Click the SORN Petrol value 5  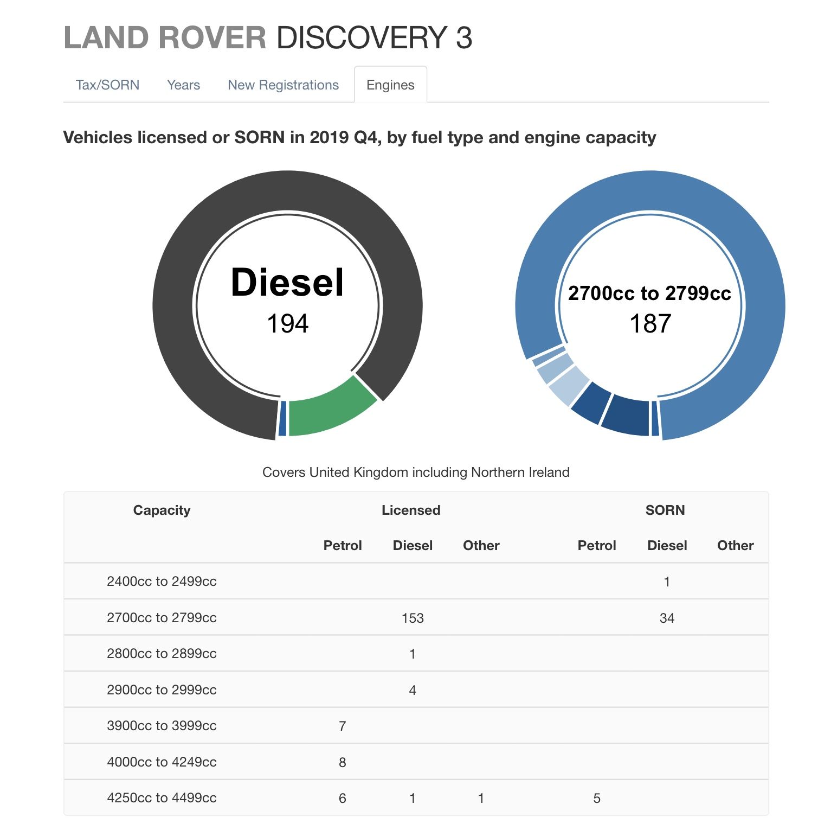pyautogui.click(x=596, y=799)
